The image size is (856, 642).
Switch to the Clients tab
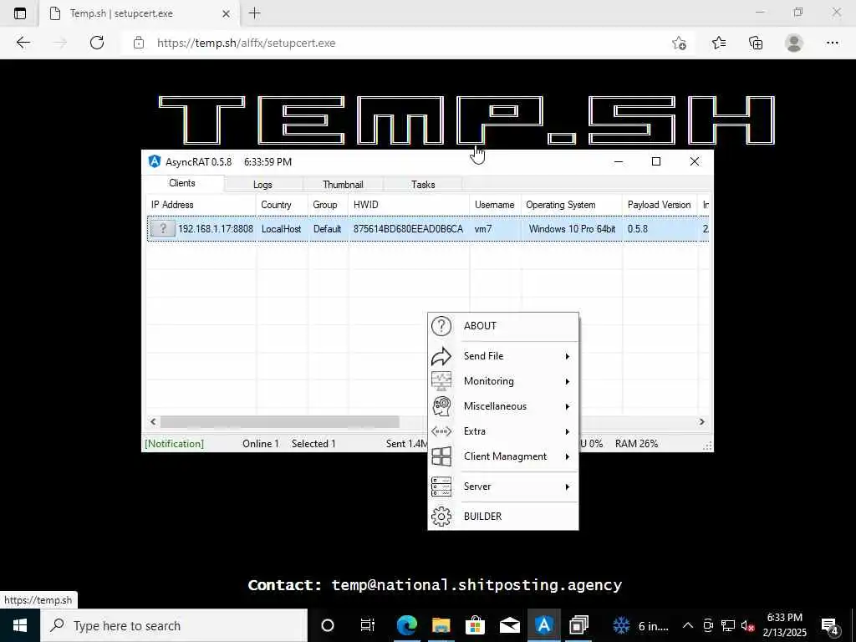pyautogui.click(x=182, y=183)
